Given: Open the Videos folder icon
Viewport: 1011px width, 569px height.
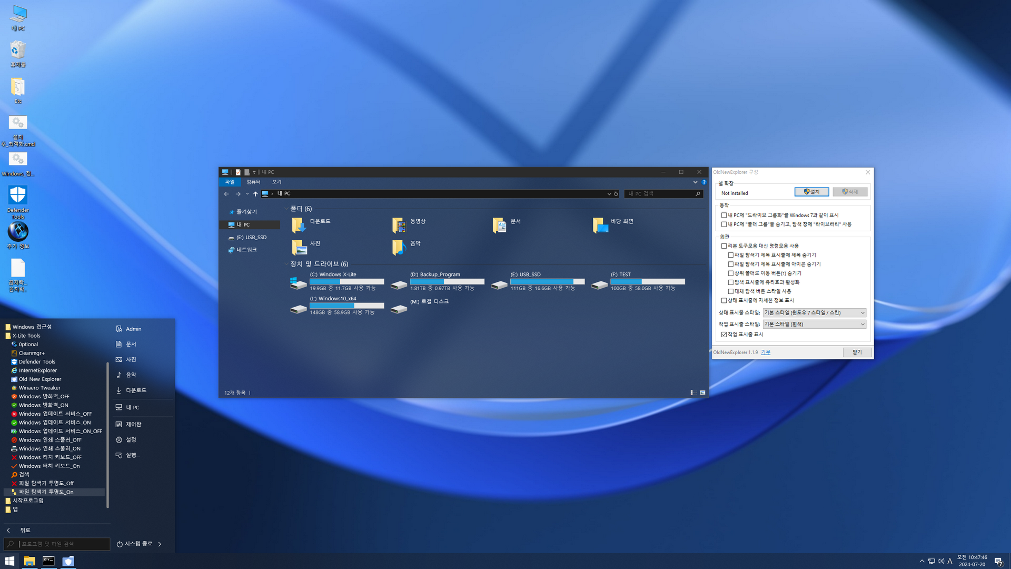Looking at the screenshot, I should [399, 225].
